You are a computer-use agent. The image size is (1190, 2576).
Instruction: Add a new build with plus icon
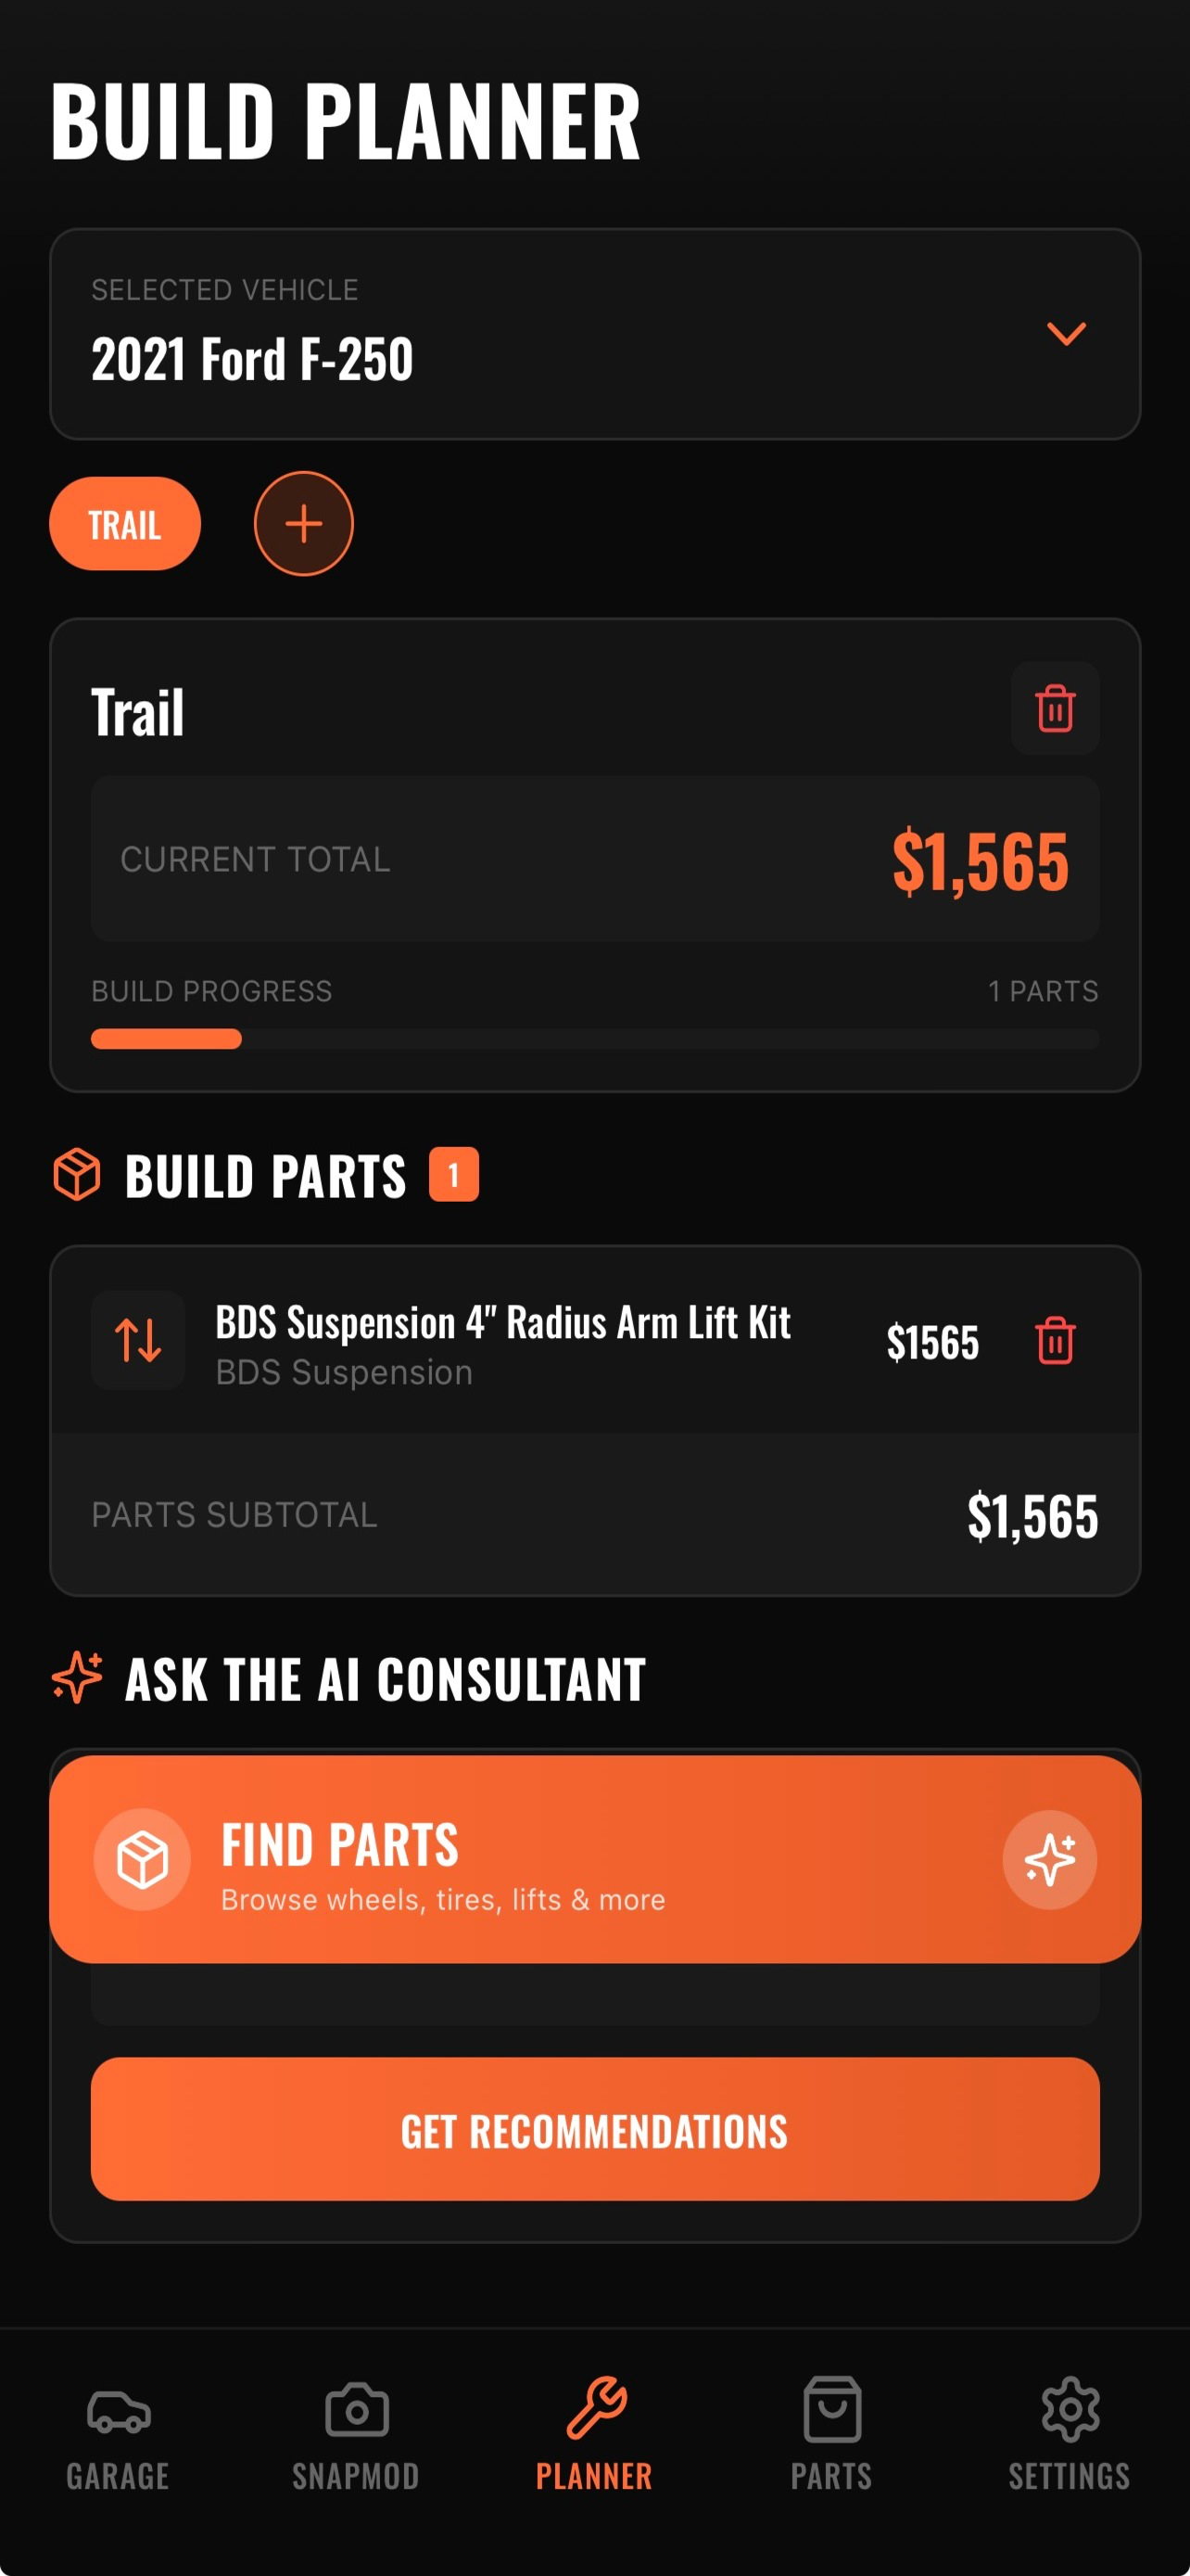pos(304,523)
